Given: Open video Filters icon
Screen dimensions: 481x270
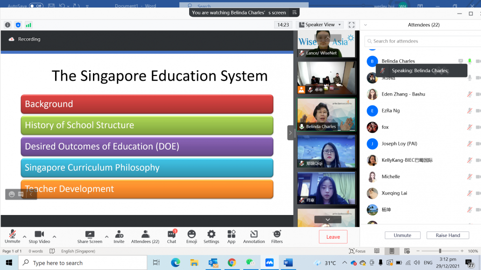Looking at the screenshot, I should [x=277, y=235].
